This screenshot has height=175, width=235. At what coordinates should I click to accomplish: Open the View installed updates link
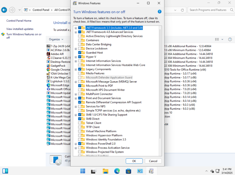click(x=20, y=29)
